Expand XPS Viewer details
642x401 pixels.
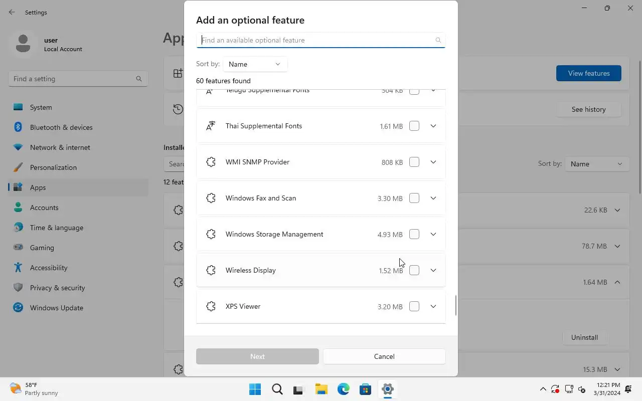click(x=433, y=306)
